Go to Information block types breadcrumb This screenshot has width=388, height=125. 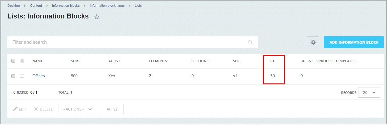click(x=107, y=6)
